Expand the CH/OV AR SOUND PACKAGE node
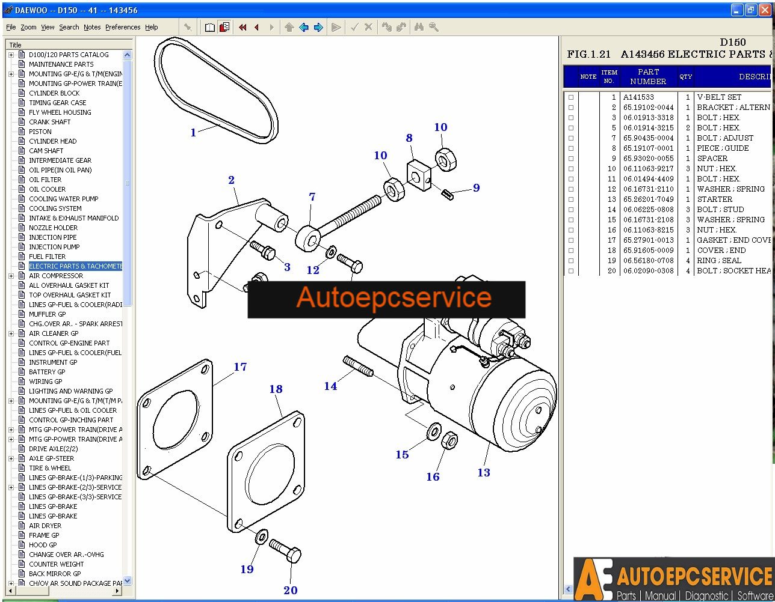The width and height of the screenshot is (775, 602). coord(11,583)
